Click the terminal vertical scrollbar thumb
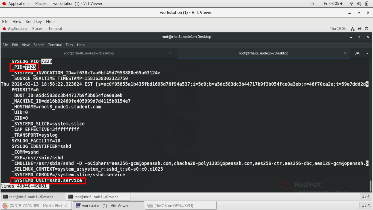Viewport: 373px width, 210px height. coord(371,186)
